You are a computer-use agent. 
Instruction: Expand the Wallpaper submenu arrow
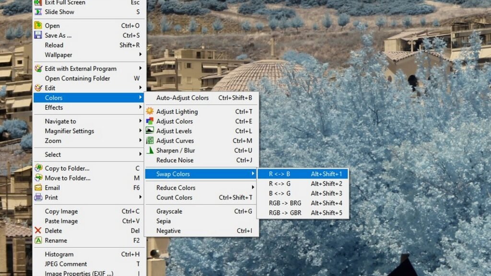140,55
